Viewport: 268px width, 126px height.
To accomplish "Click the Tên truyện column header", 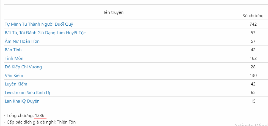I will pos(113,12).
